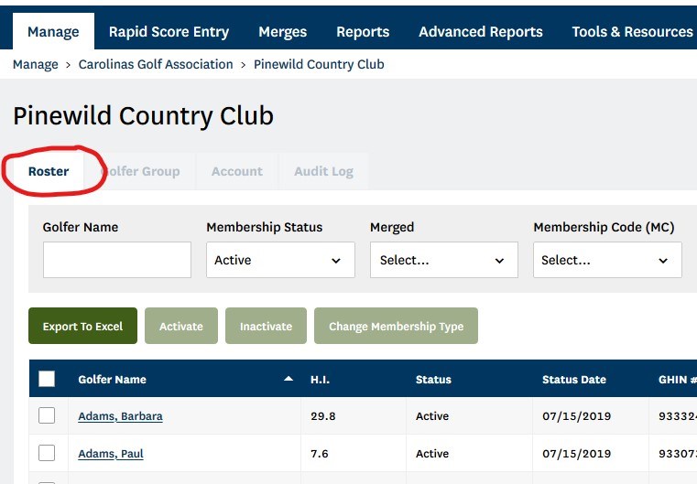The width and height of the screenshot is (697, 484).
Task: Expand the Merged filter dropdown
Action: tap(444, 260)
